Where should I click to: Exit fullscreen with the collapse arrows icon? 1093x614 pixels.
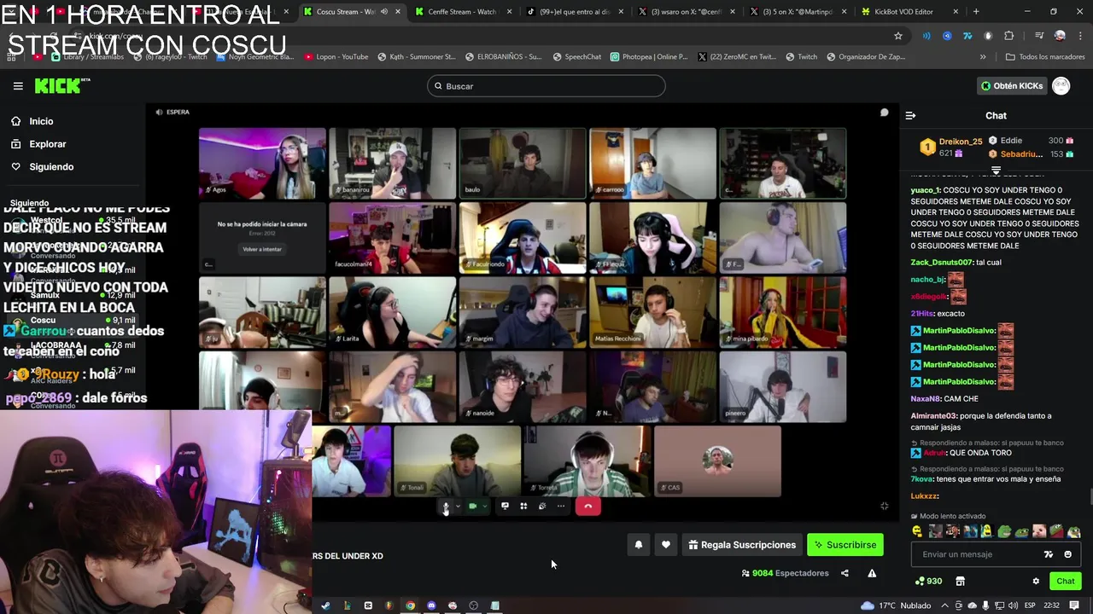(885, 506)
